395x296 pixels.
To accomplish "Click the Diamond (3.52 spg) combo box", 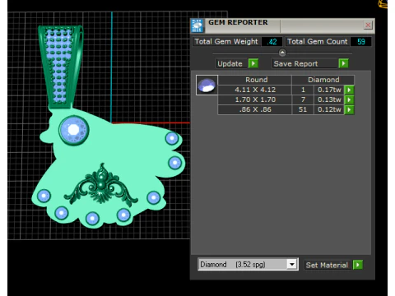I will 248,265.
